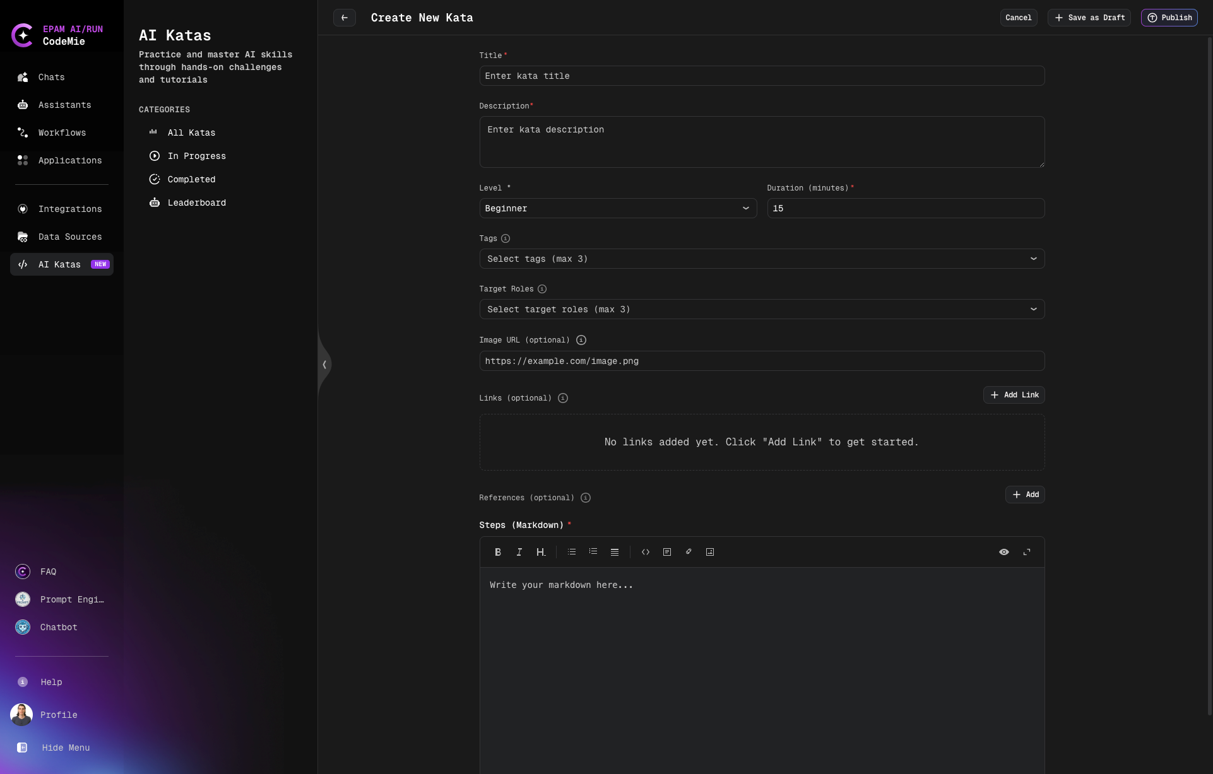Open the Target Roles dropdown

pos(762,309)
